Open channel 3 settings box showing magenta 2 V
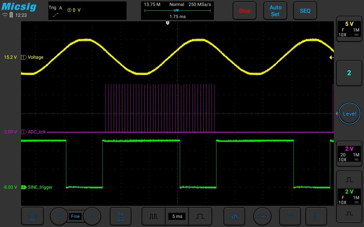Screen dimensions: 364x227 coord(349,154)
